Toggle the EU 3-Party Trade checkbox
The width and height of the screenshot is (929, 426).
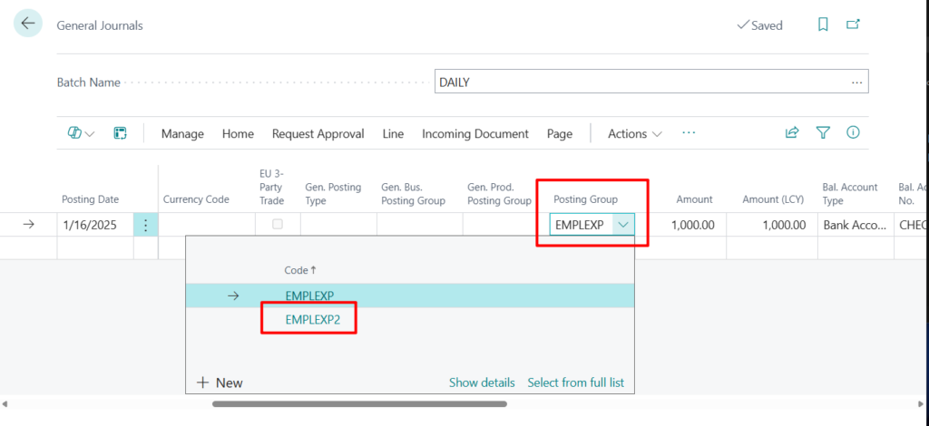(x=278, y=224)
